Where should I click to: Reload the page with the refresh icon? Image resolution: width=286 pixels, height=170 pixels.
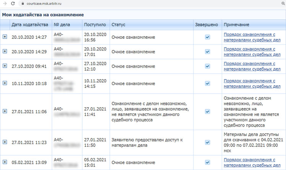[x=13, y=3]
